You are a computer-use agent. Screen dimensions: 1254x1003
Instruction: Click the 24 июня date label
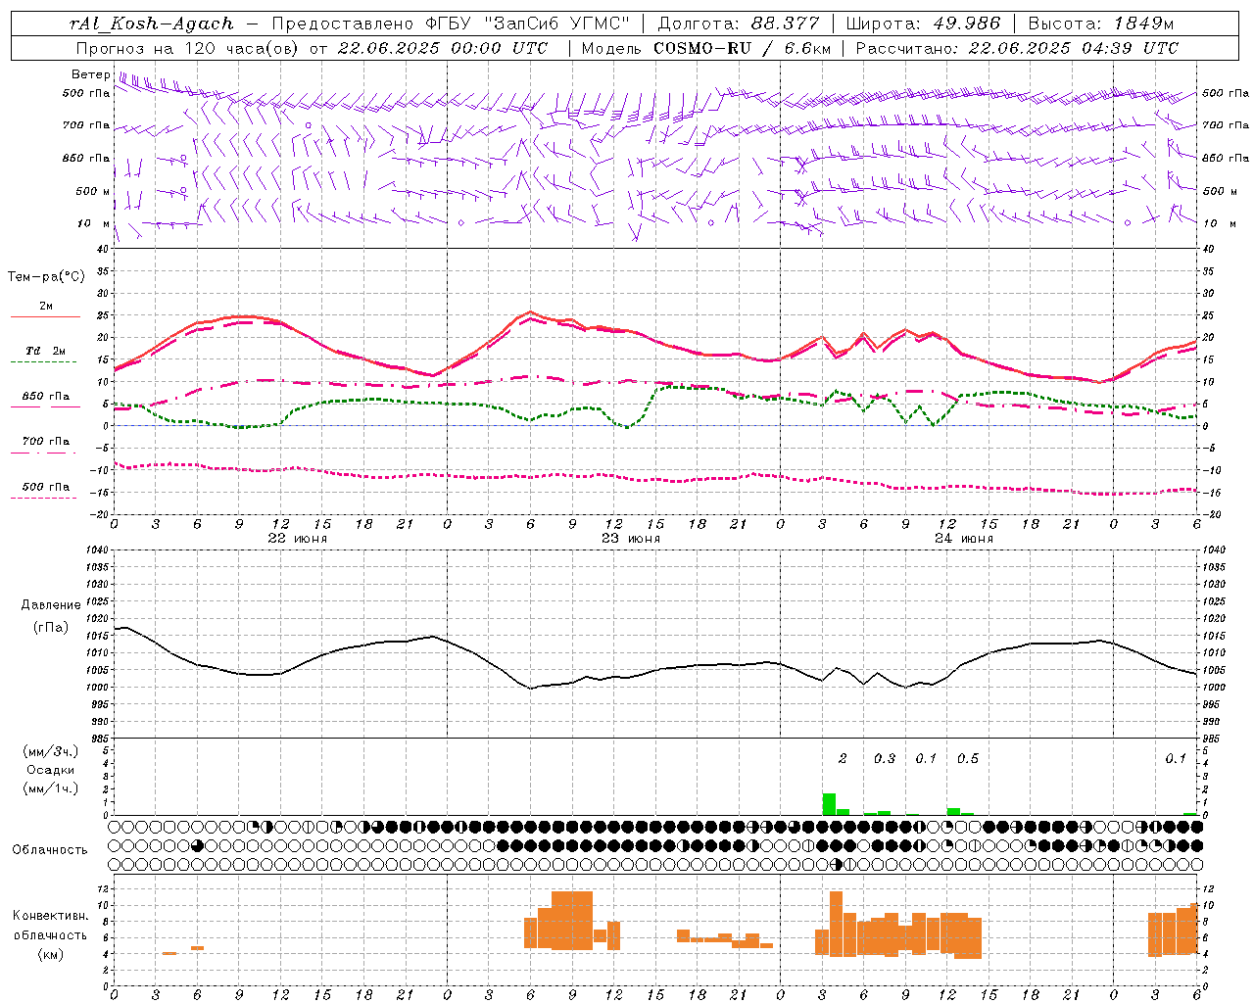964,539
